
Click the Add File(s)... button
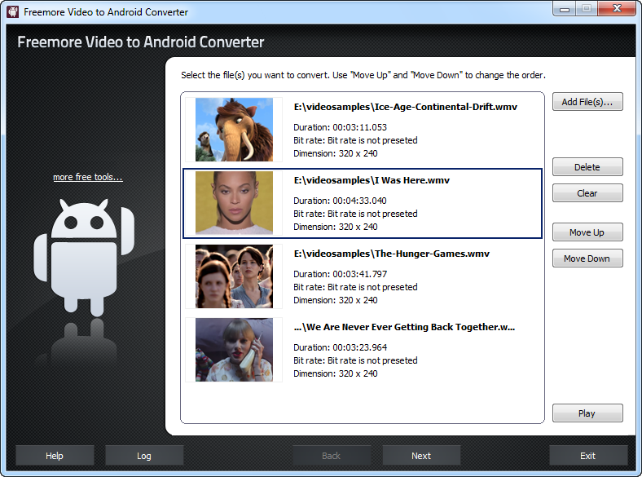(x=587, y=102)
